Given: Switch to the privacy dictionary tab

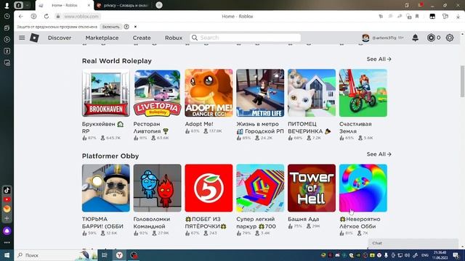Looking at the screenshot, I should (x=123, y=5).
